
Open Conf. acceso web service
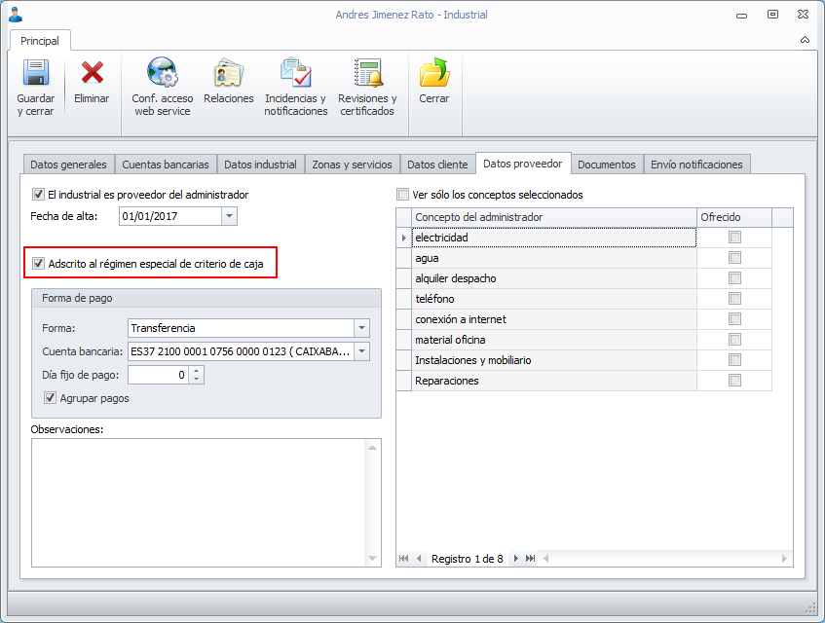pos(163,75)
